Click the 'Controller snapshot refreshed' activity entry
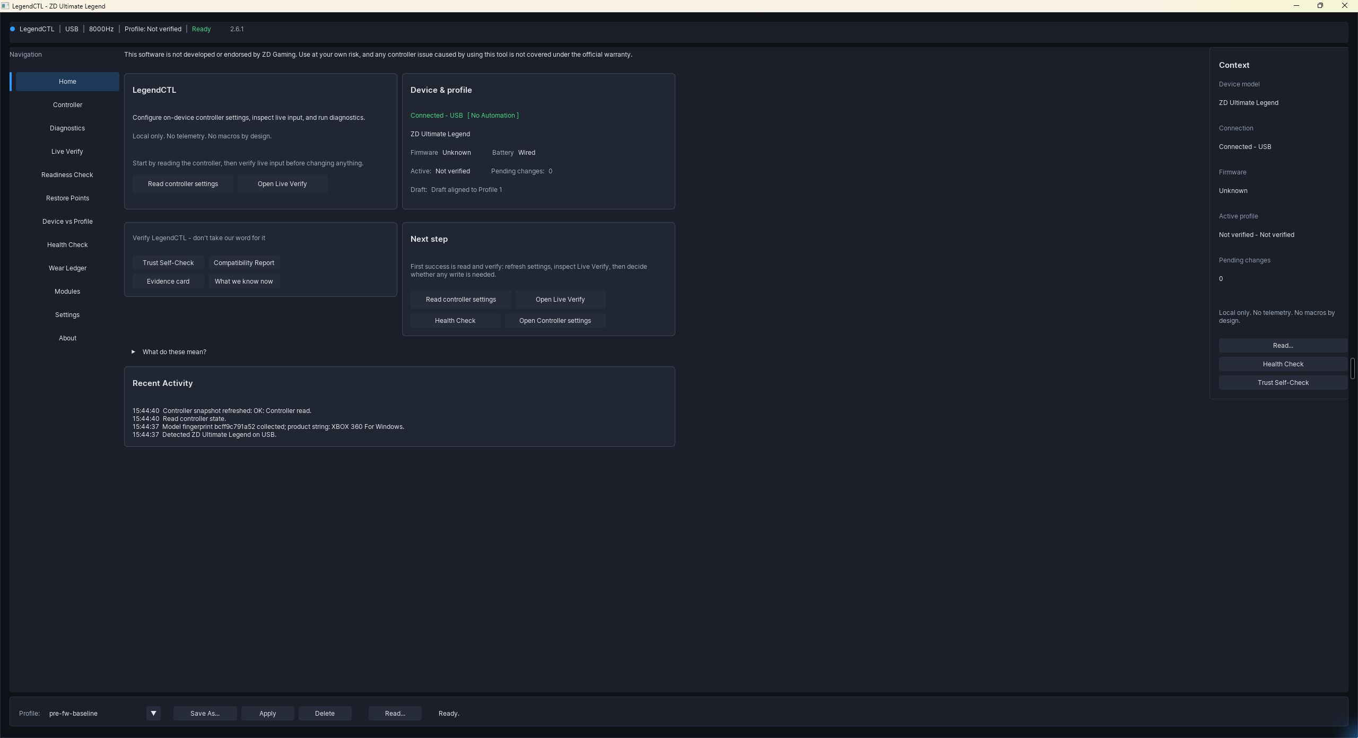 [x=222, y=411]
